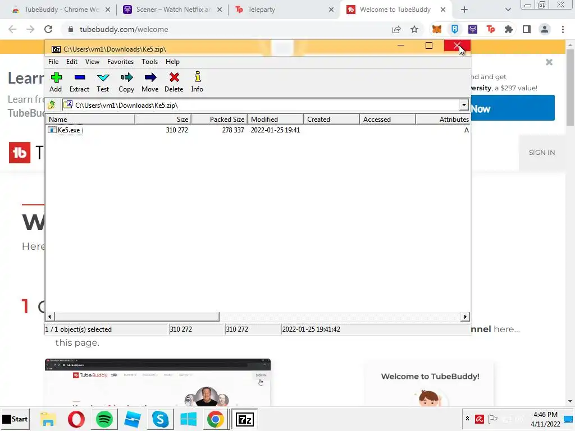Open the Chrome tab search chevron
This screenshot has width=575, height=431.
508,10
